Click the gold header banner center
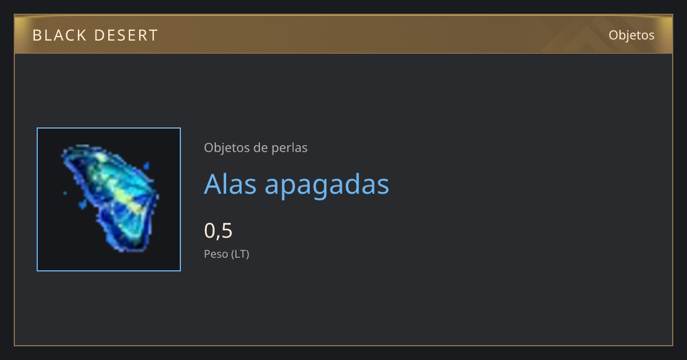 tap(343, 34)
